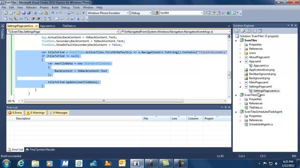300x168 pixels.
Task: Toggle the 0 Warnings filter
Action: pyautogui.click(x=36, y=113)
